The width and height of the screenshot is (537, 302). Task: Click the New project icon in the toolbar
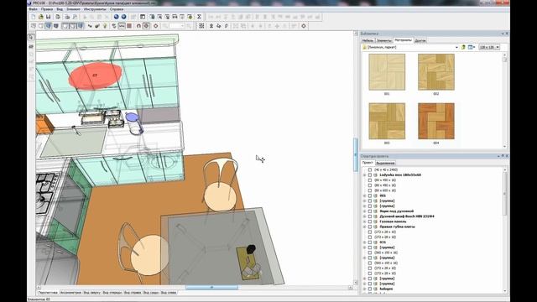pos(34,17)
